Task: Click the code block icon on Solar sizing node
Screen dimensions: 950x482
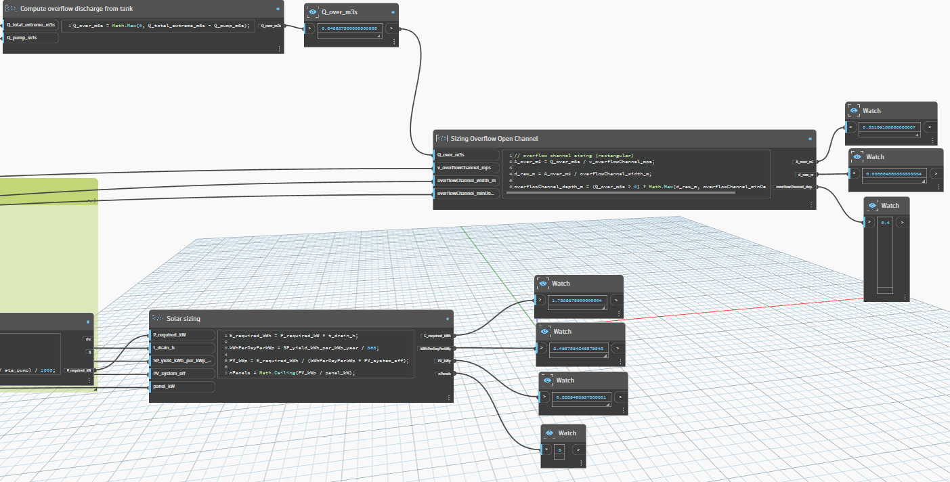Action: pos(158,318)
